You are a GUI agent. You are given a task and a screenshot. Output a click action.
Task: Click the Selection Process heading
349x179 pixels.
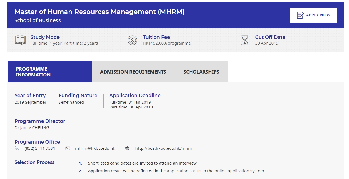[34, 162]
